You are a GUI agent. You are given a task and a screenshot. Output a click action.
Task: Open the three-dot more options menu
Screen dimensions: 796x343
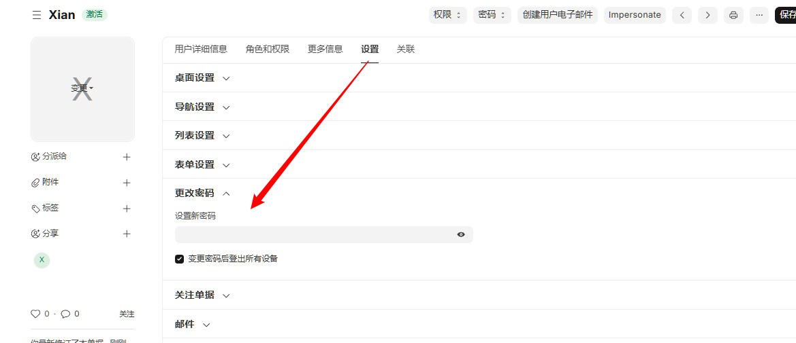pyautogui.click(x=759, y=15)
